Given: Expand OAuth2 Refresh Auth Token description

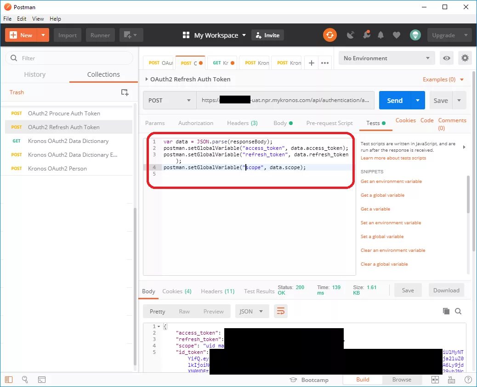Looking at the screenshot, I should tap(146, 79).
